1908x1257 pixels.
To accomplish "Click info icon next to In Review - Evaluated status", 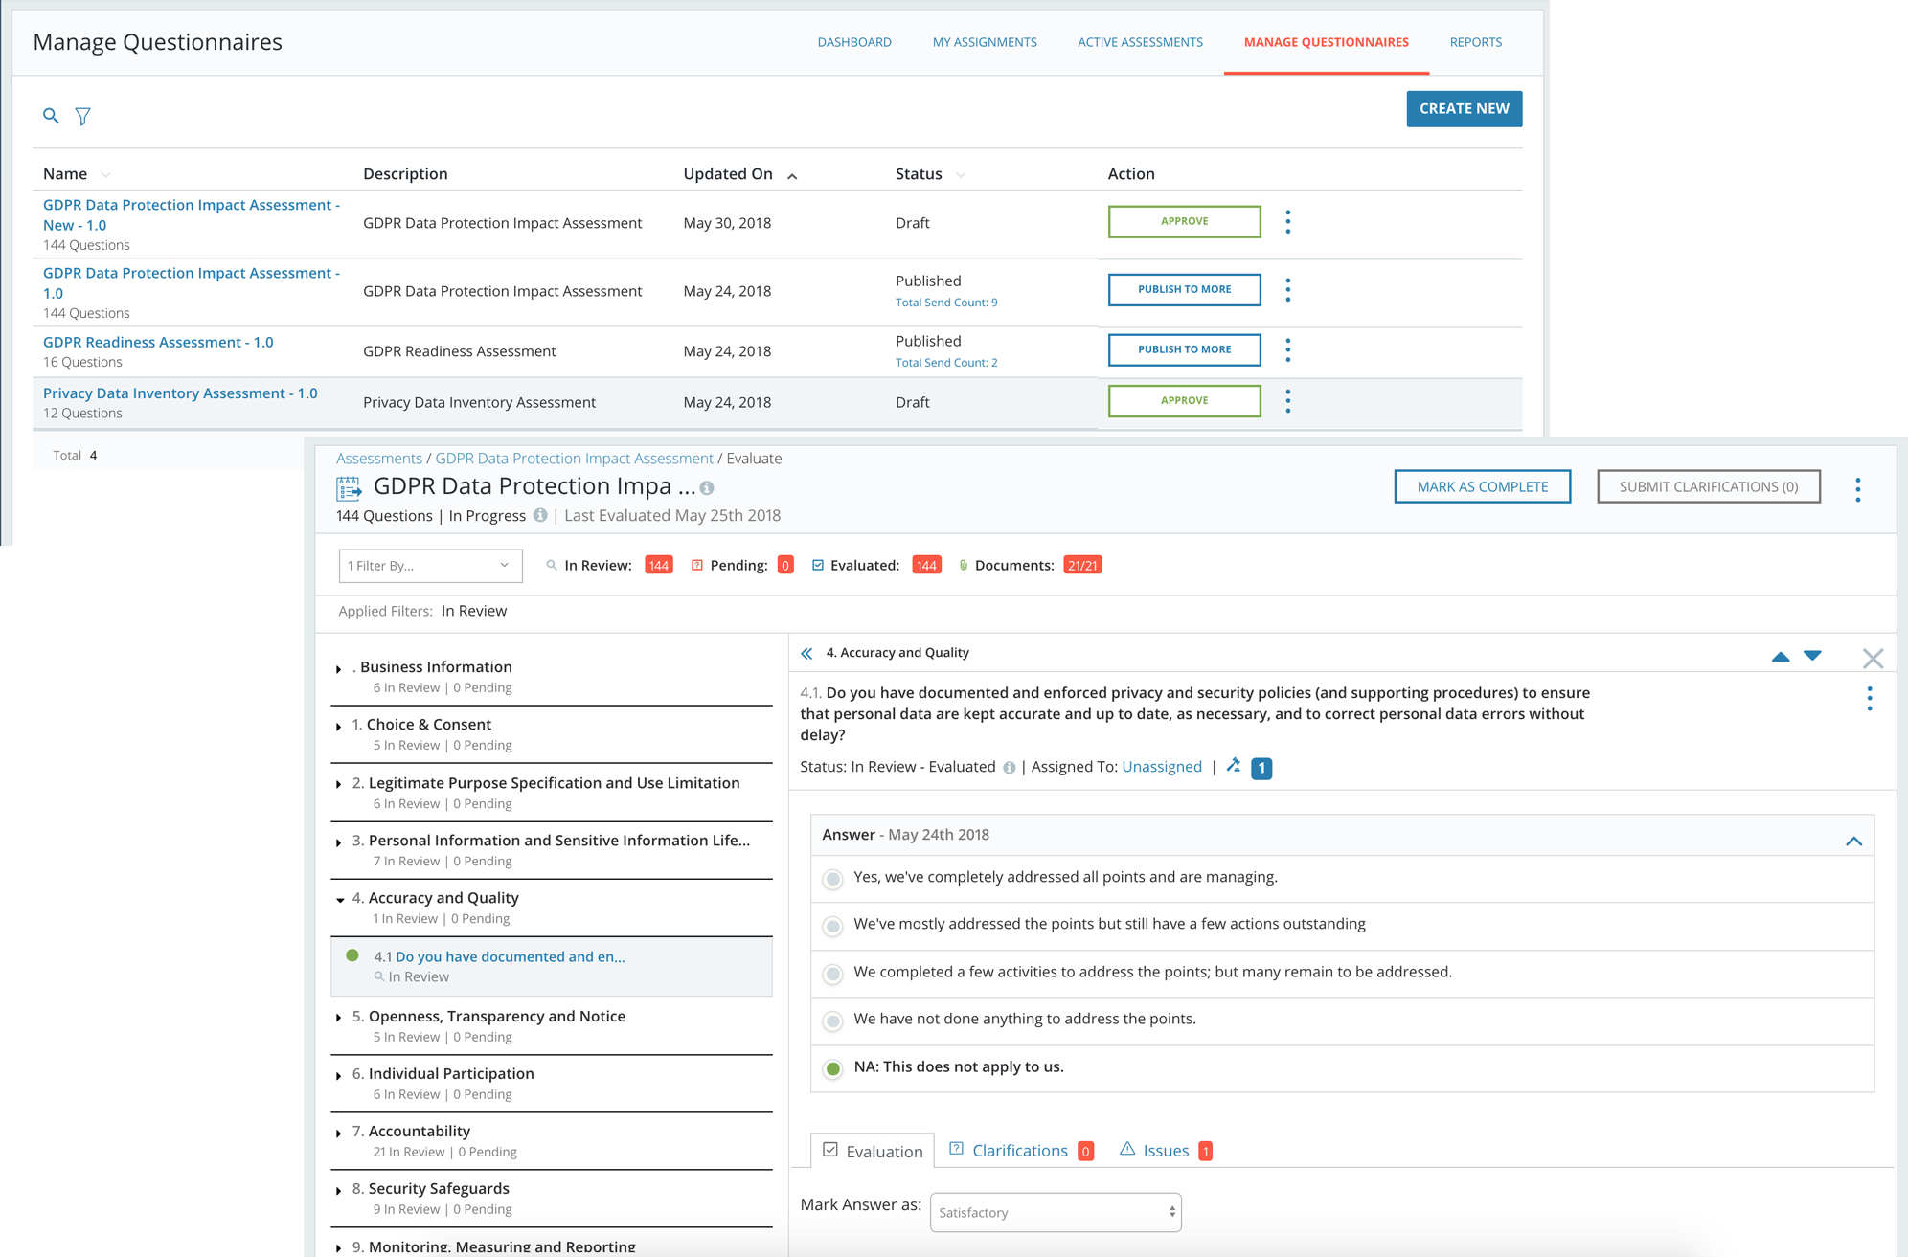I will pyautogui.click(x=1009, y=768).
